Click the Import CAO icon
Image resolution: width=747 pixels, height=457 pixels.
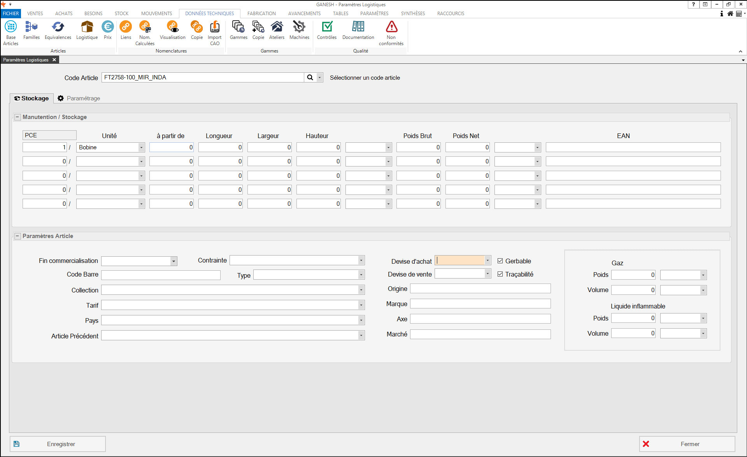click(215, 27)
